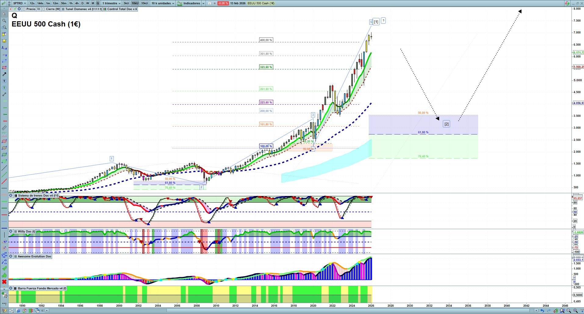Click the double-left chevron in bottom bar
Image resolution: width=584 pixels, height=314 pixels.
[43, 311]
